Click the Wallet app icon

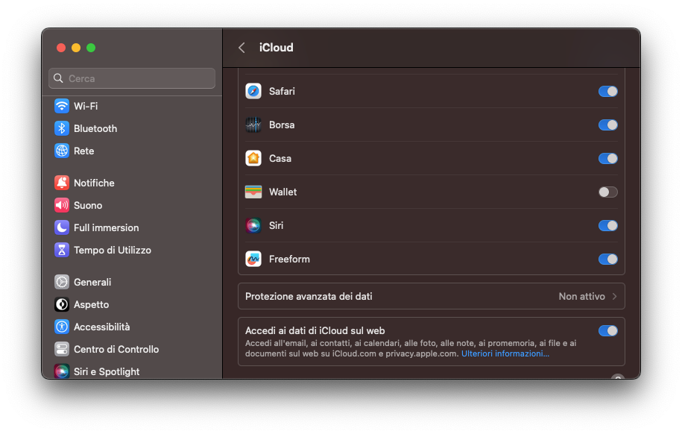(253, 192)
